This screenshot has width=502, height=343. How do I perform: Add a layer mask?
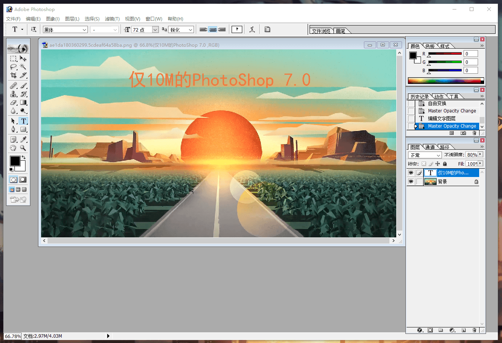[430, 330]
